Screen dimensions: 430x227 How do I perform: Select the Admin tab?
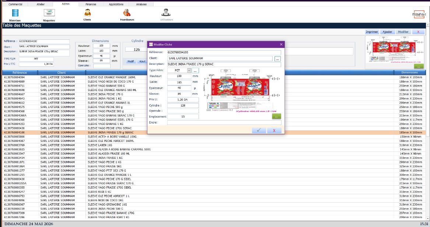coord(66,4)
